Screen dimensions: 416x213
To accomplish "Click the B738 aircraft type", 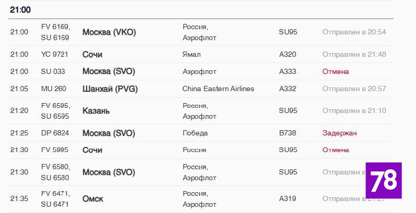I will [x=288, y=133].
